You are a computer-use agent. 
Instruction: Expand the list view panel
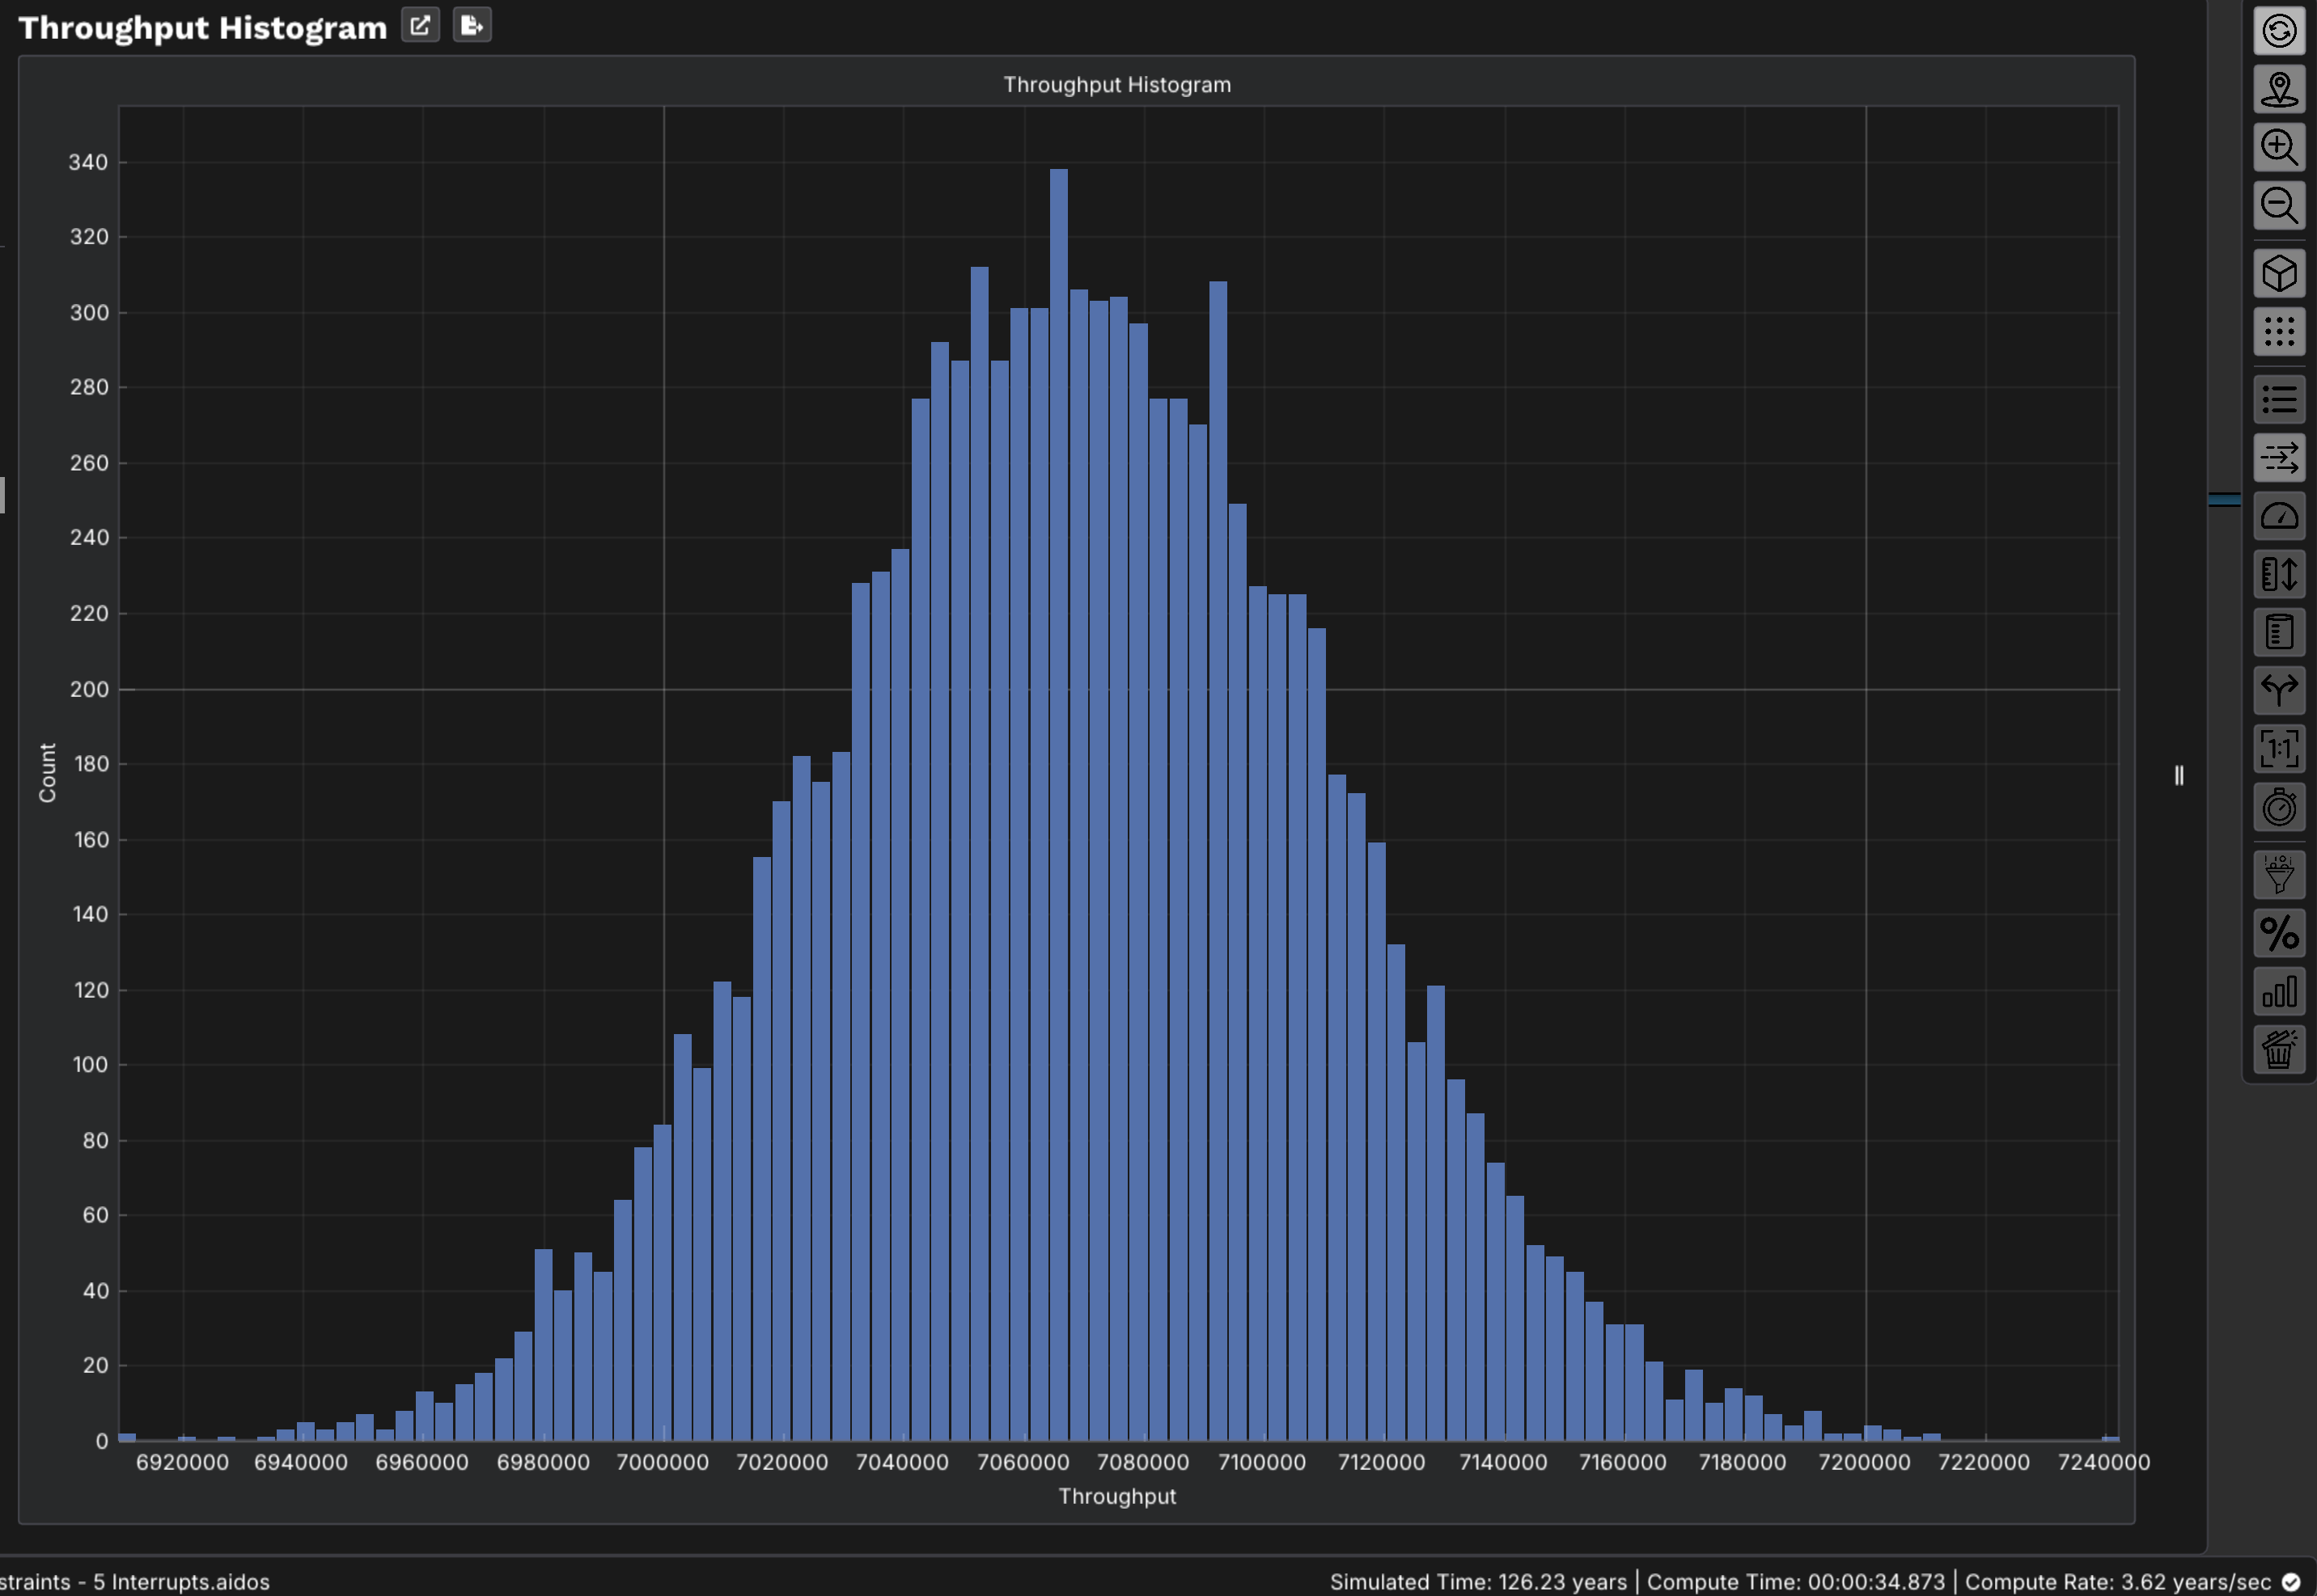click(x=2281, y=398)
